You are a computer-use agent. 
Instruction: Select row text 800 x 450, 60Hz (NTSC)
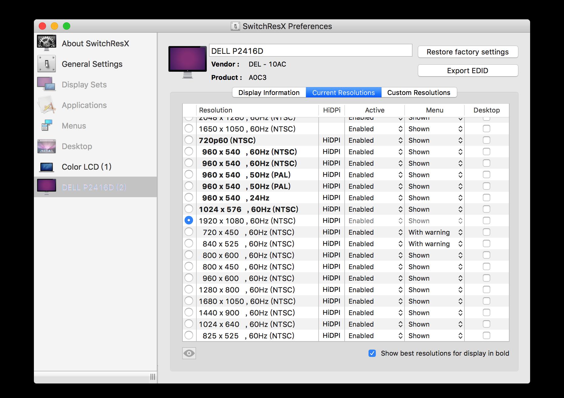coord(248,267)
